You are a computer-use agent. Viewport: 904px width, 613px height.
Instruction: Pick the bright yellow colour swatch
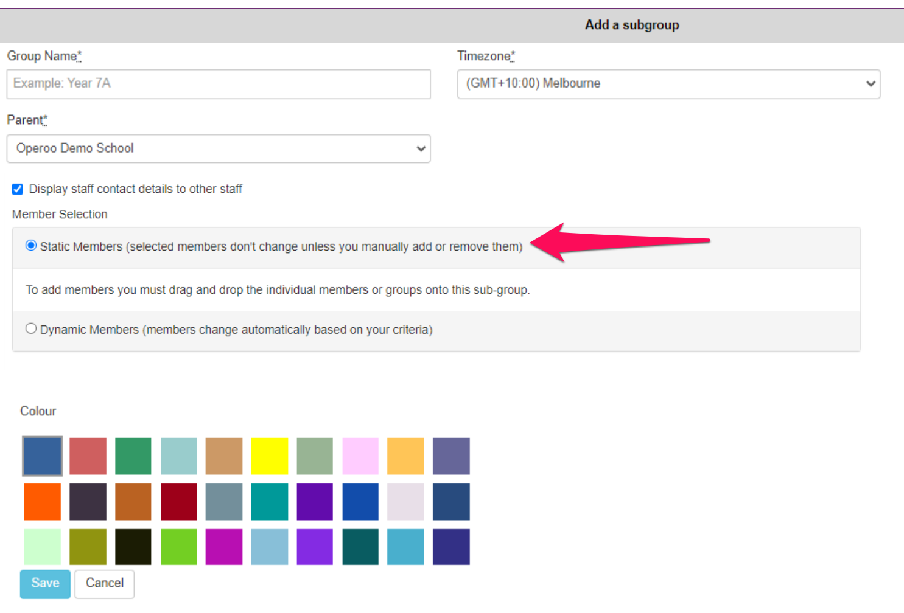pos(270,456)
